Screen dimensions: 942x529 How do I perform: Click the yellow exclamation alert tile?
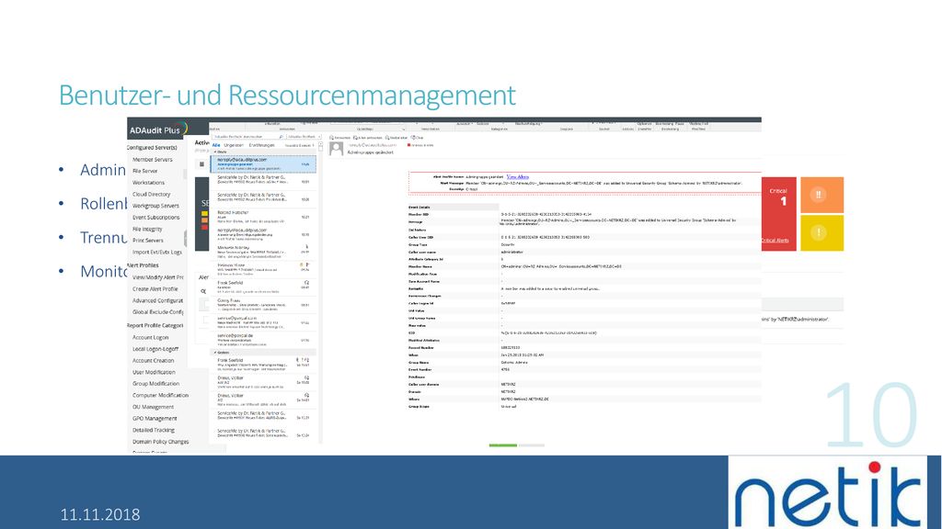821,232
